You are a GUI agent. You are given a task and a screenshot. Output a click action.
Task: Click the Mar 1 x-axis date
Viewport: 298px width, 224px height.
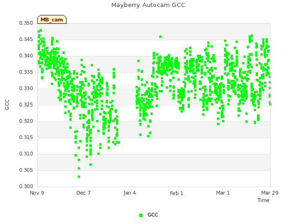223,193
